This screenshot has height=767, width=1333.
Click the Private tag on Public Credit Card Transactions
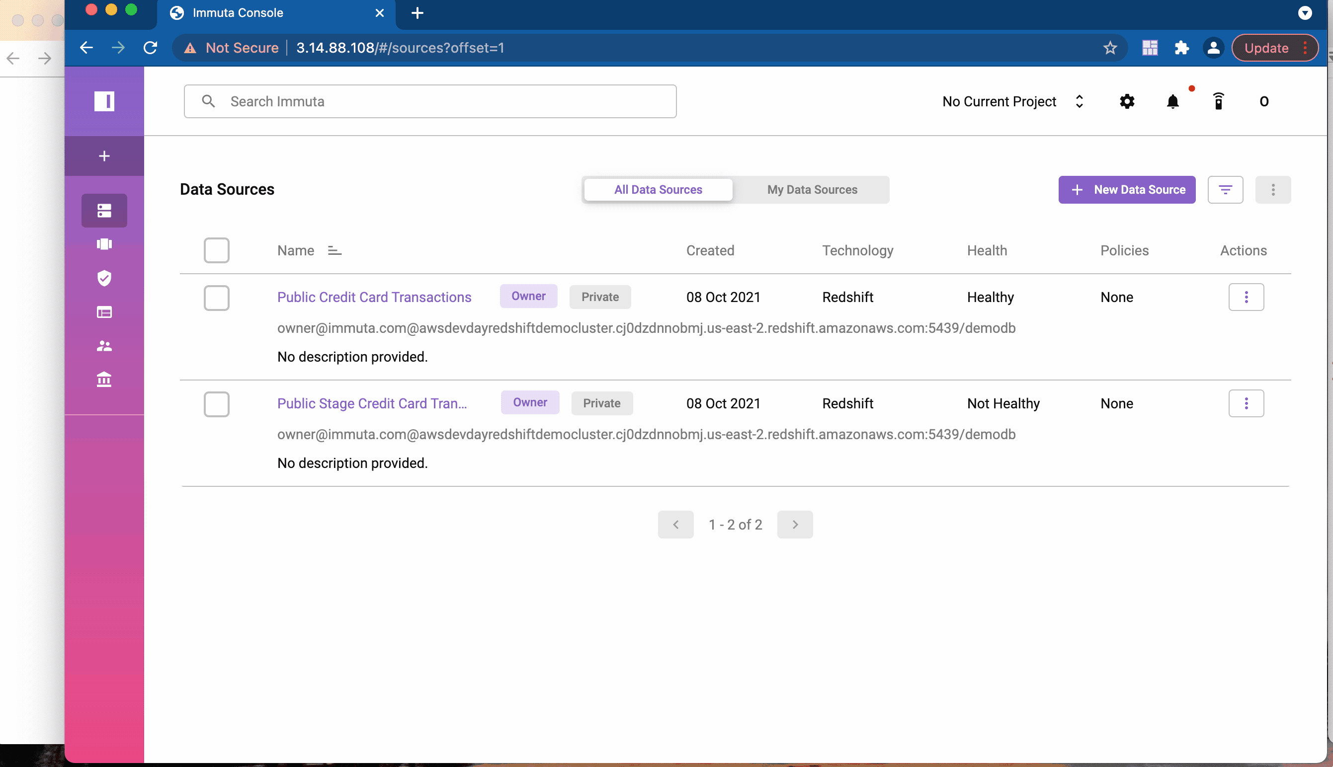(x=599, y=297)
